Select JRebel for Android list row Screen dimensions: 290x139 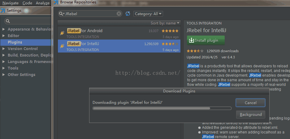point(119,33)
